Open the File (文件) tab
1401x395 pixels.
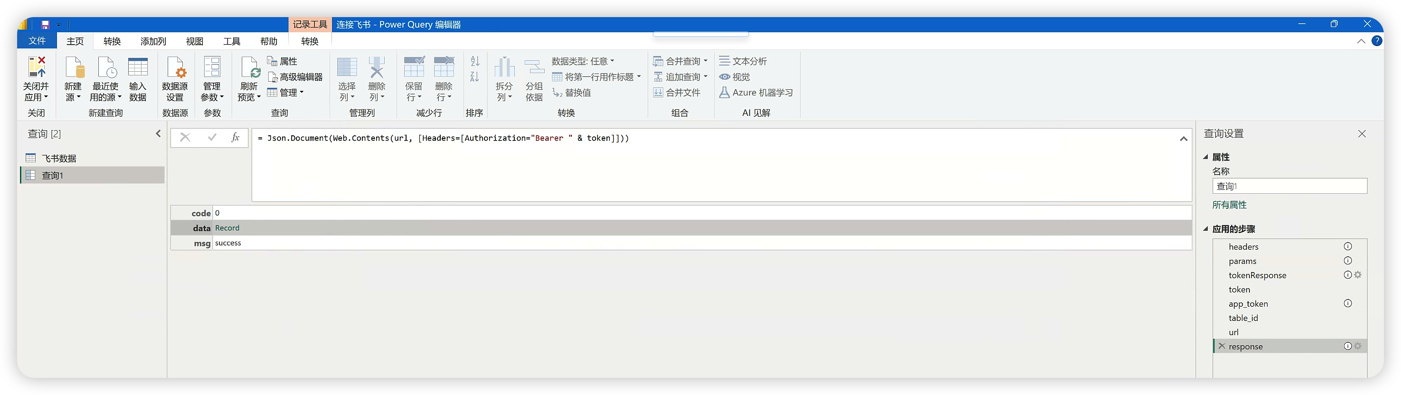pyautogui.click(x=37, y=41)
